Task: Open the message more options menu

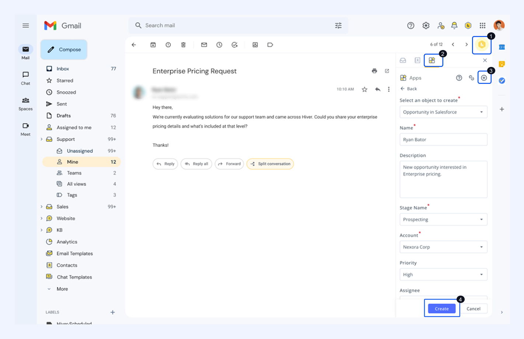Action: [x=389, y=89]
